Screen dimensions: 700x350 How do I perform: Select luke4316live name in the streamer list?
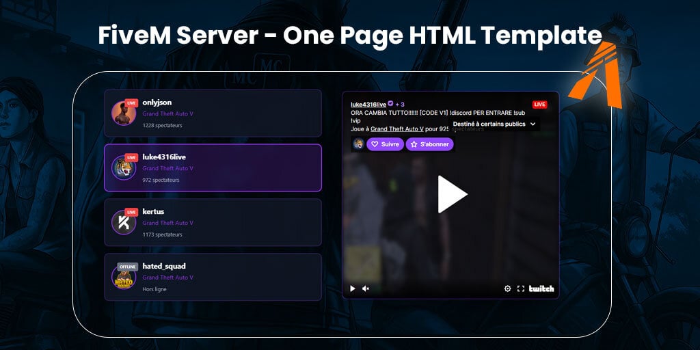pyautogui.click(x=164, y=157)
